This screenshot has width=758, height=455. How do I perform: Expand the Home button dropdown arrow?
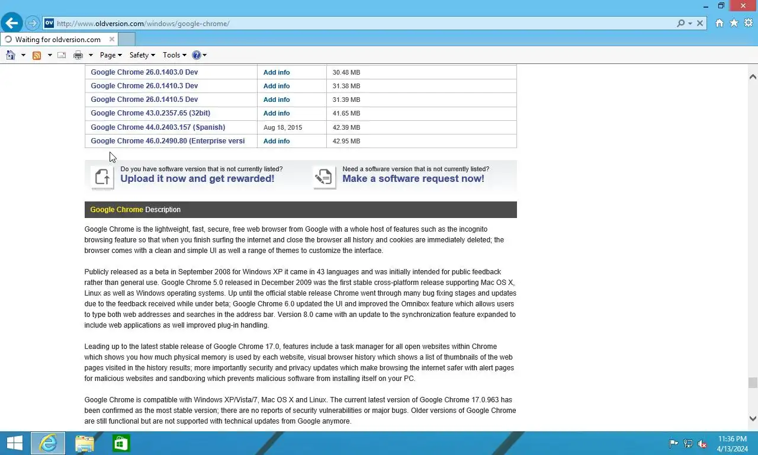[23, 55]
